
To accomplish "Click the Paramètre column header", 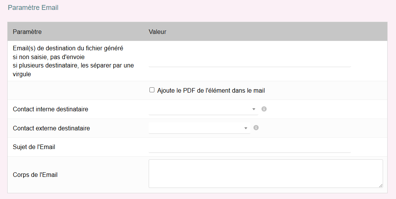I will point(27,32).
